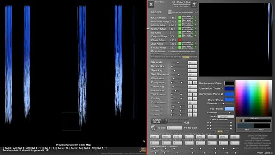The image size is (275, 155).
Task: Toggle the AO Map green enable box
Action: pos(180,44)
